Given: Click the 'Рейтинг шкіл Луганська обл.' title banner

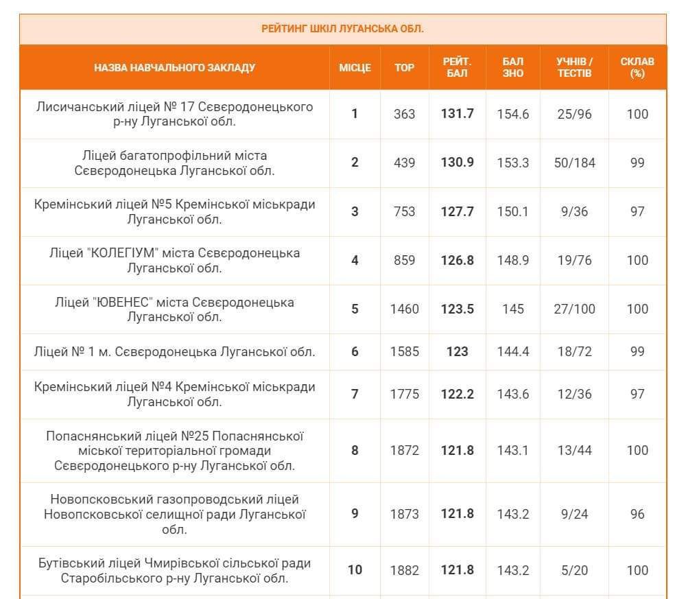Looking at the screenshot, I should [342, 29].
